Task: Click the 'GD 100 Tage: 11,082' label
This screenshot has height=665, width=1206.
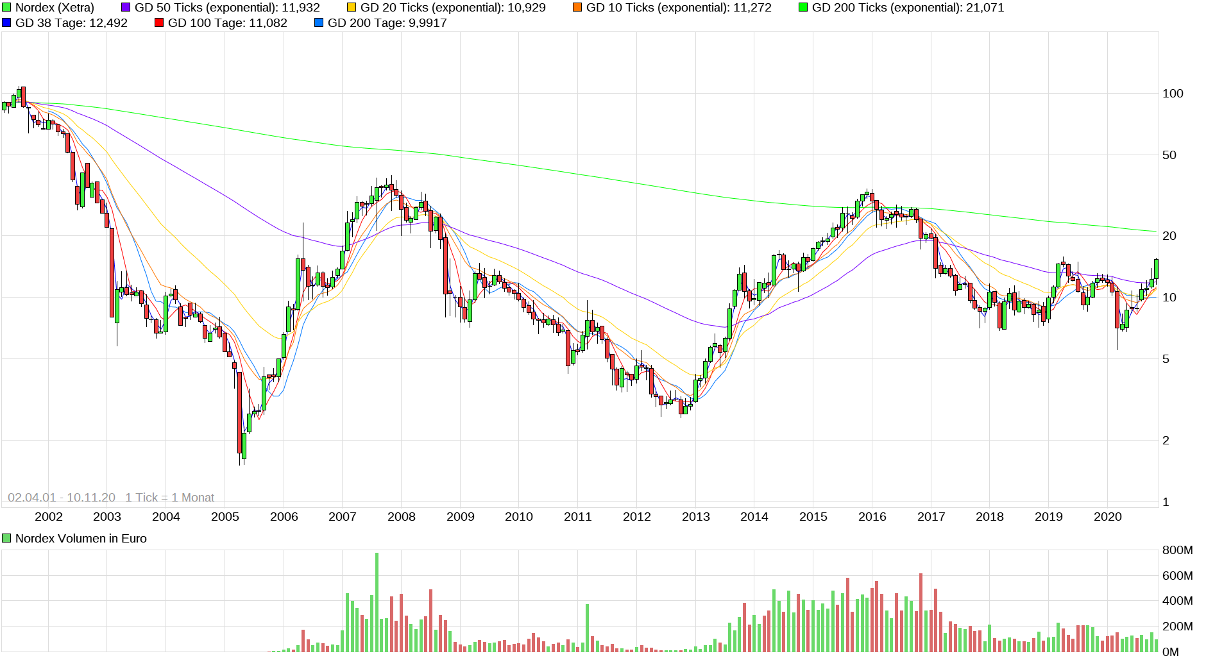Action: tap(228, 23)
